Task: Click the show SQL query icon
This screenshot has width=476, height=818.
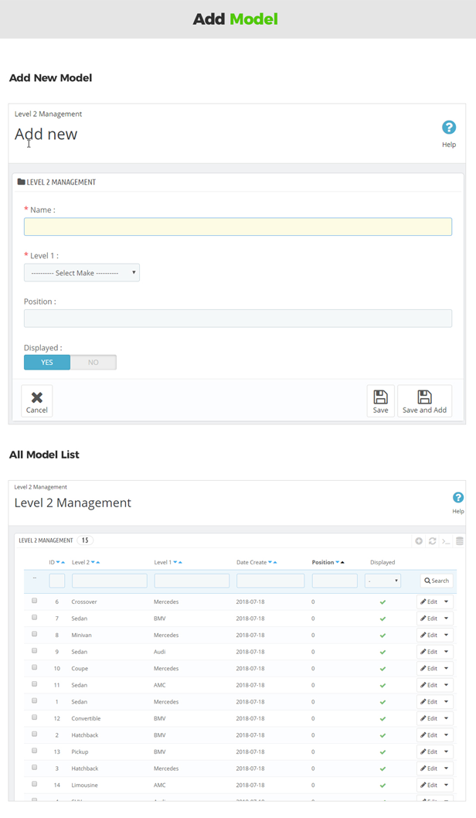Action: tap(446, 541)
